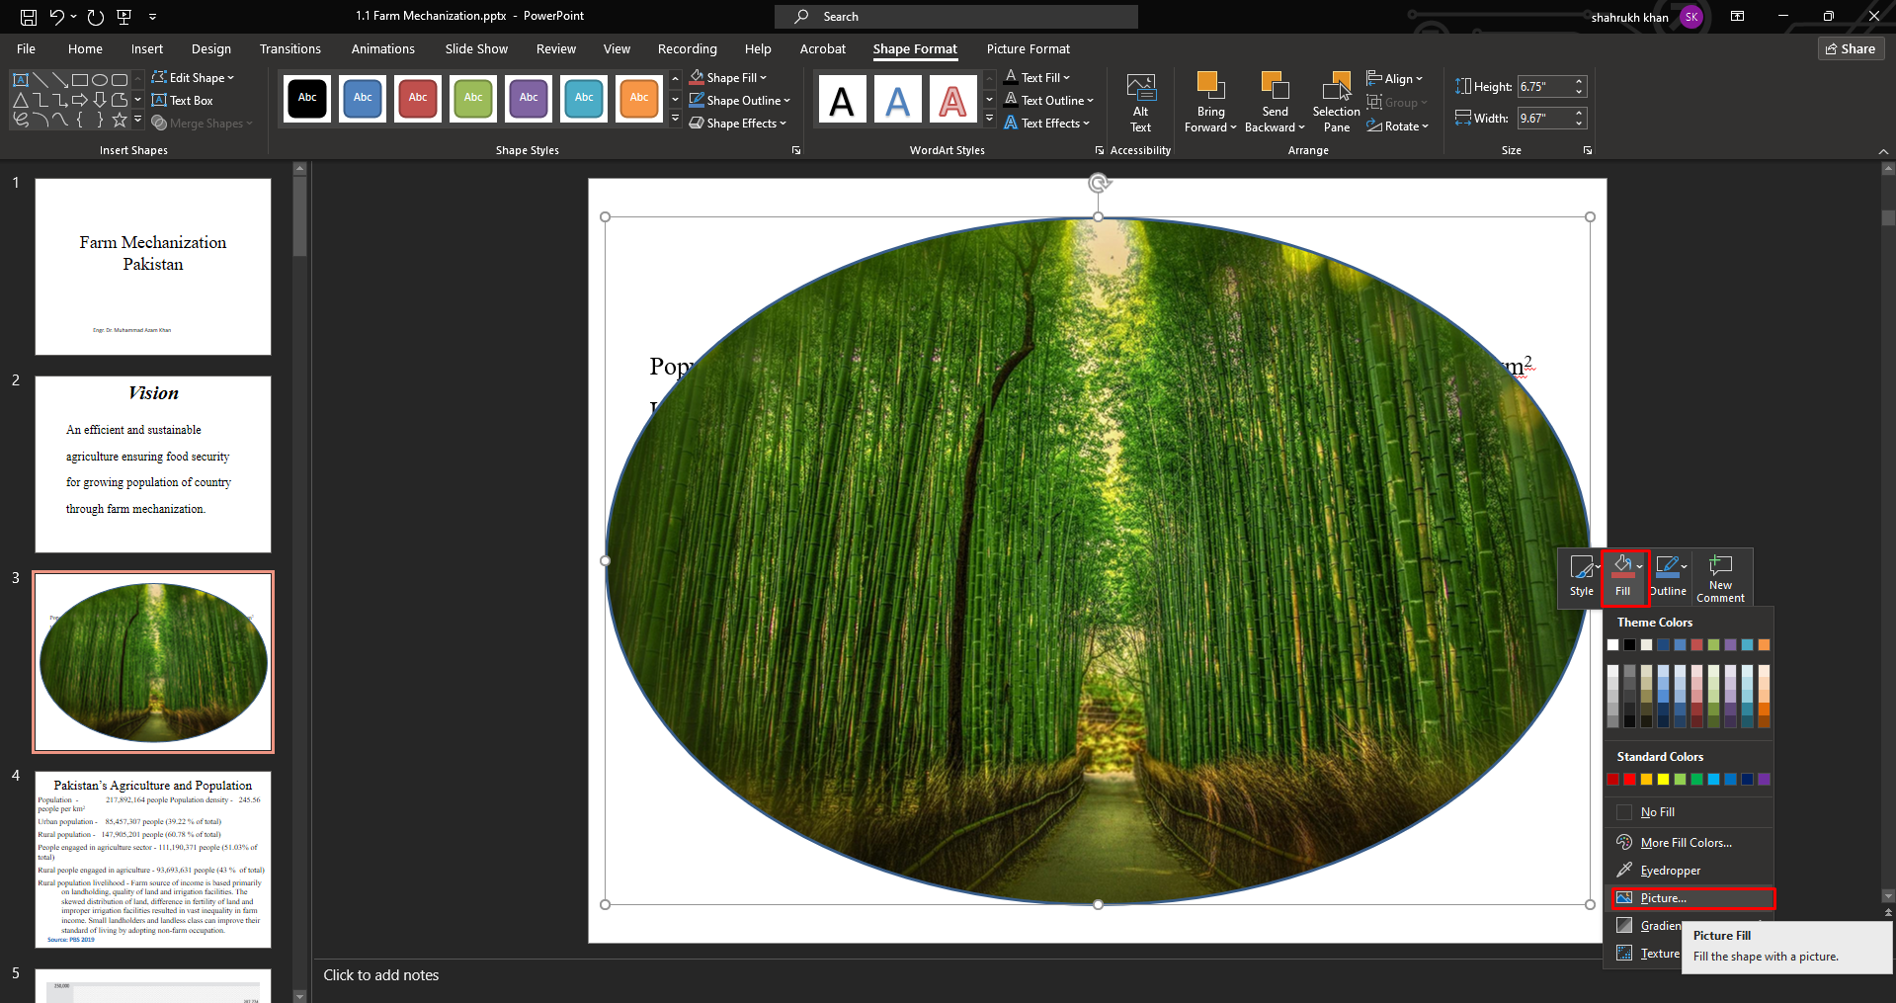
Task: Save the presentation with the Save icon
Action: 29,17
